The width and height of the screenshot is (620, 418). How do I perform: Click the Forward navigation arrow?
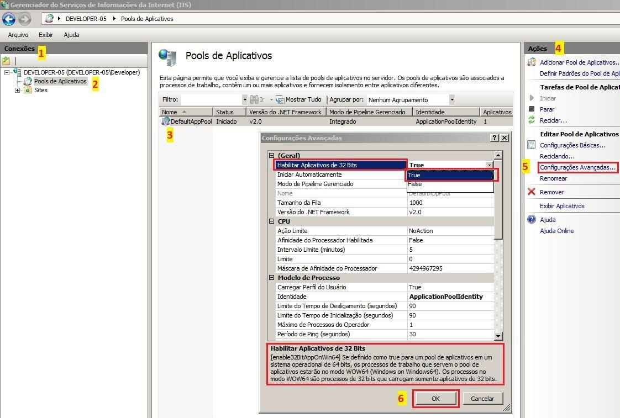click(25, 19)
